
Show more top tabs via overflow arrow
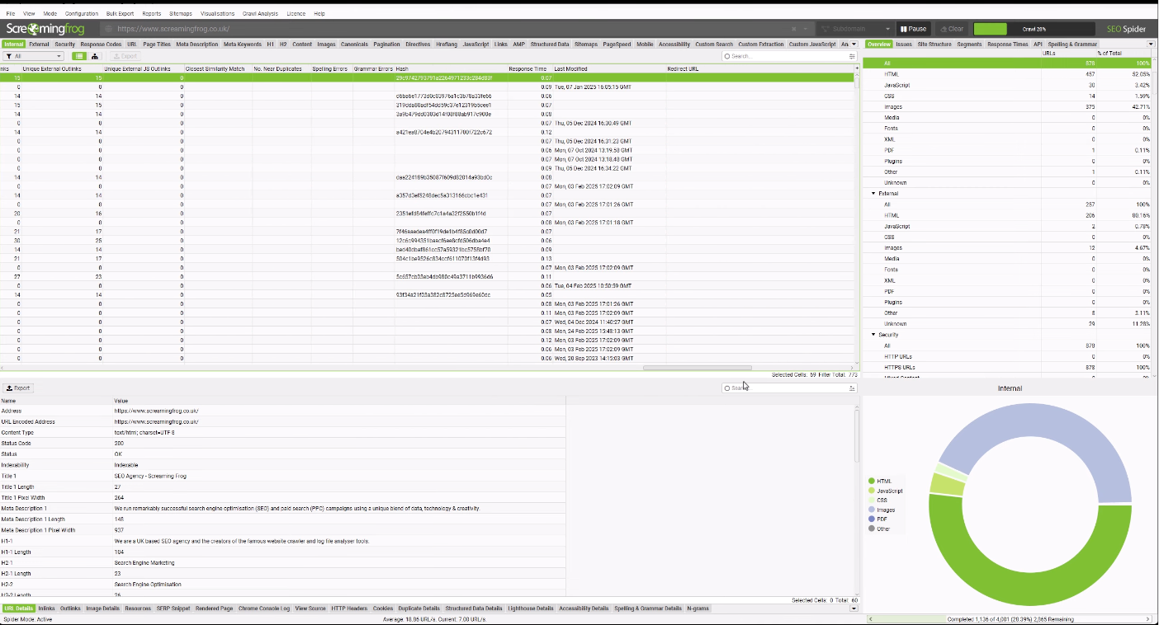(x=854, y=44)
